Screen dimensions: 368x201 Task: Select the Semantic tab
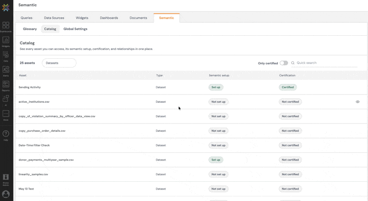(167, 18)
